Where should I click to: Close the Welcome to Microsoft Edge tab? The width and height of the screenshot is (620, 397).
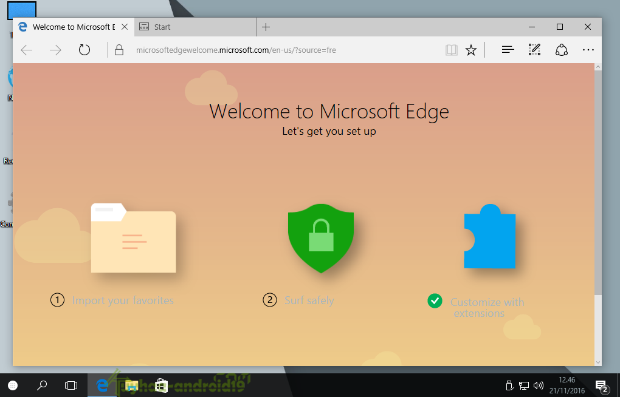coord(125,27)
